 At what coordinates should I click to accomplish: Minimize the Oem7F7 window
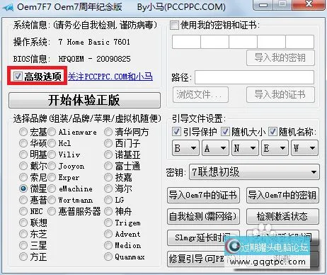(x=263, y=5)
